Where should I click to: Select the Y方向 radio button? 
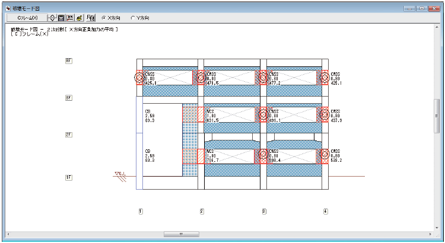(132, 18)
